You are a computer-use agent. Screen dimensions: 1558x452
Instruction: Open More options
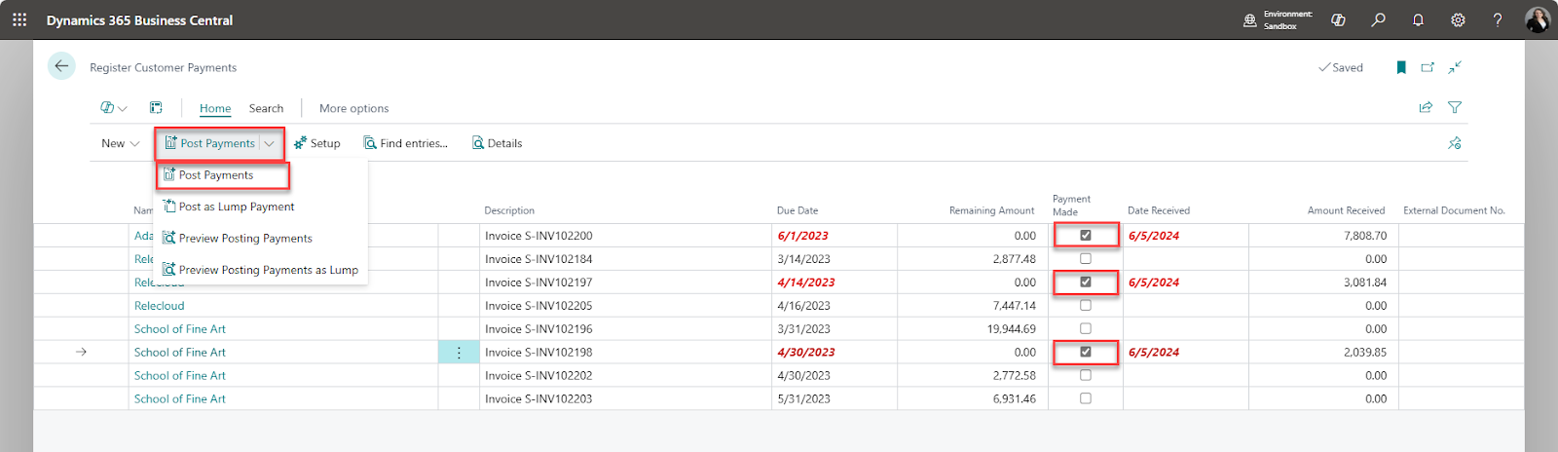click(353, 108)
